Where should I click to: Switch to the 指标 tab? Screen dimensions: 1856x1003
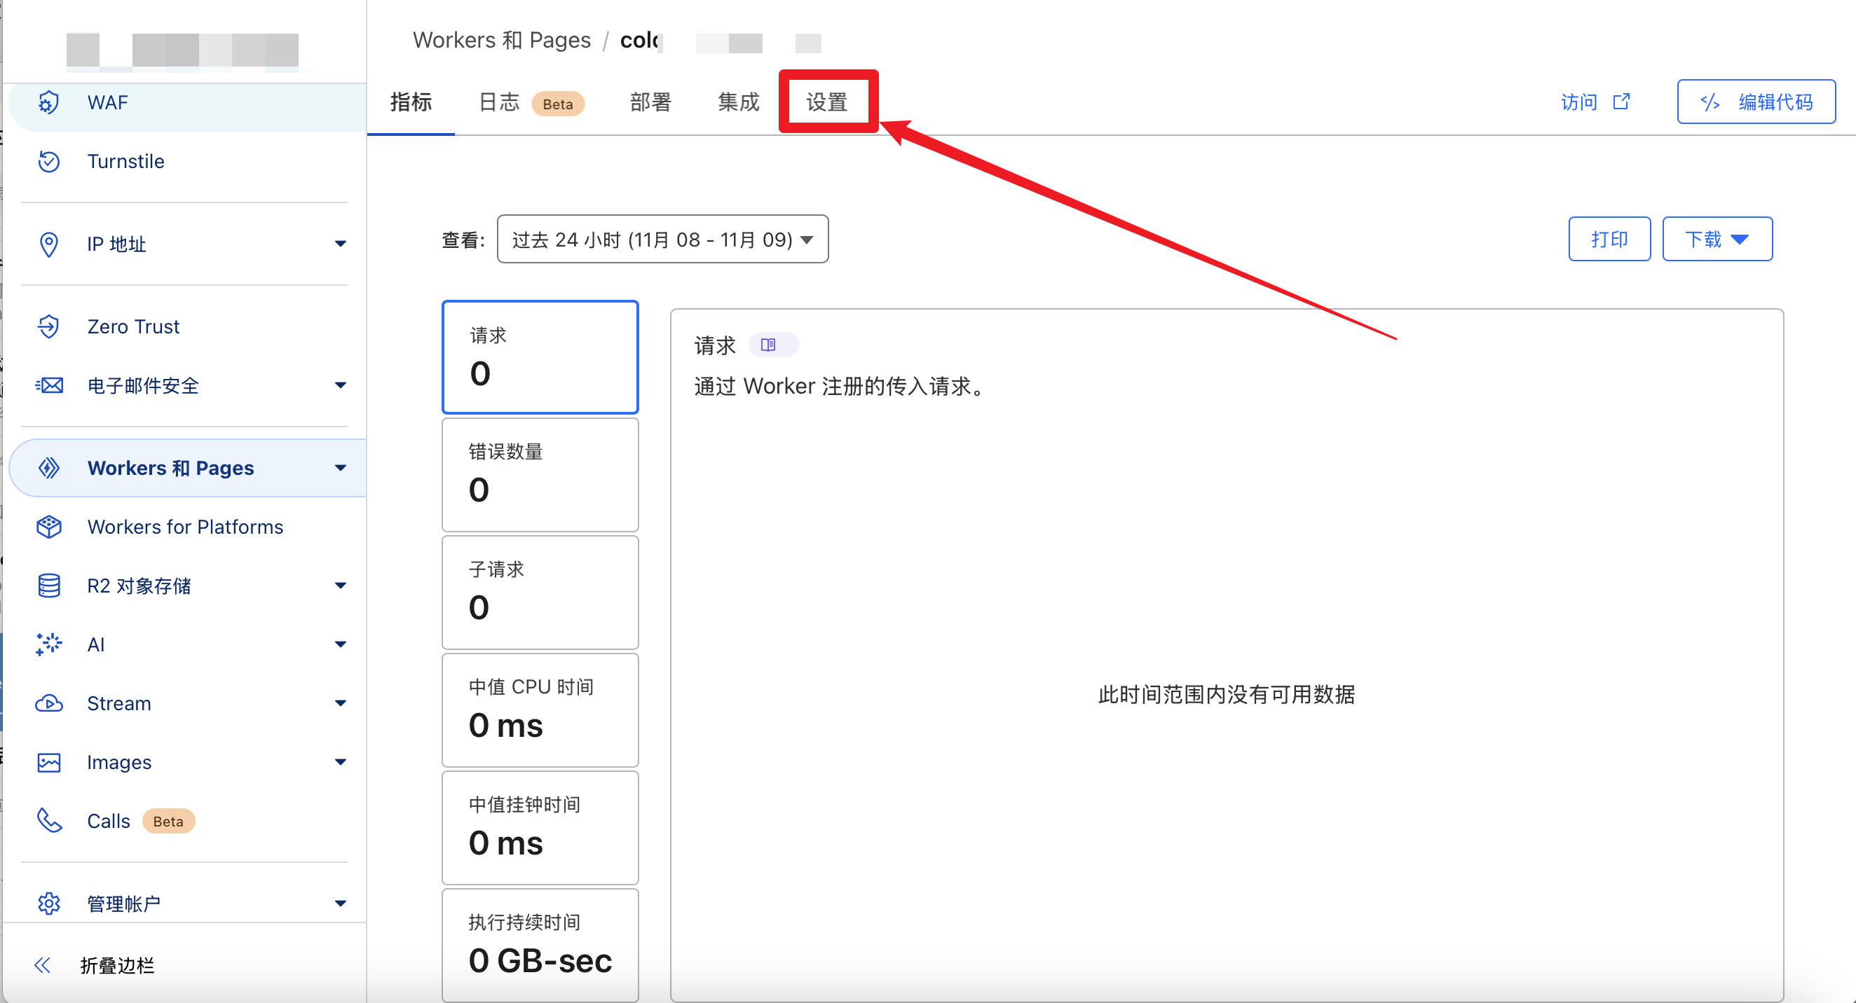pos(411,102)
